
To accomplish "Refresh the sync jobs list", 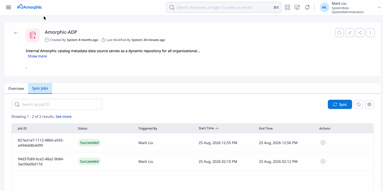I will [359, 104].
